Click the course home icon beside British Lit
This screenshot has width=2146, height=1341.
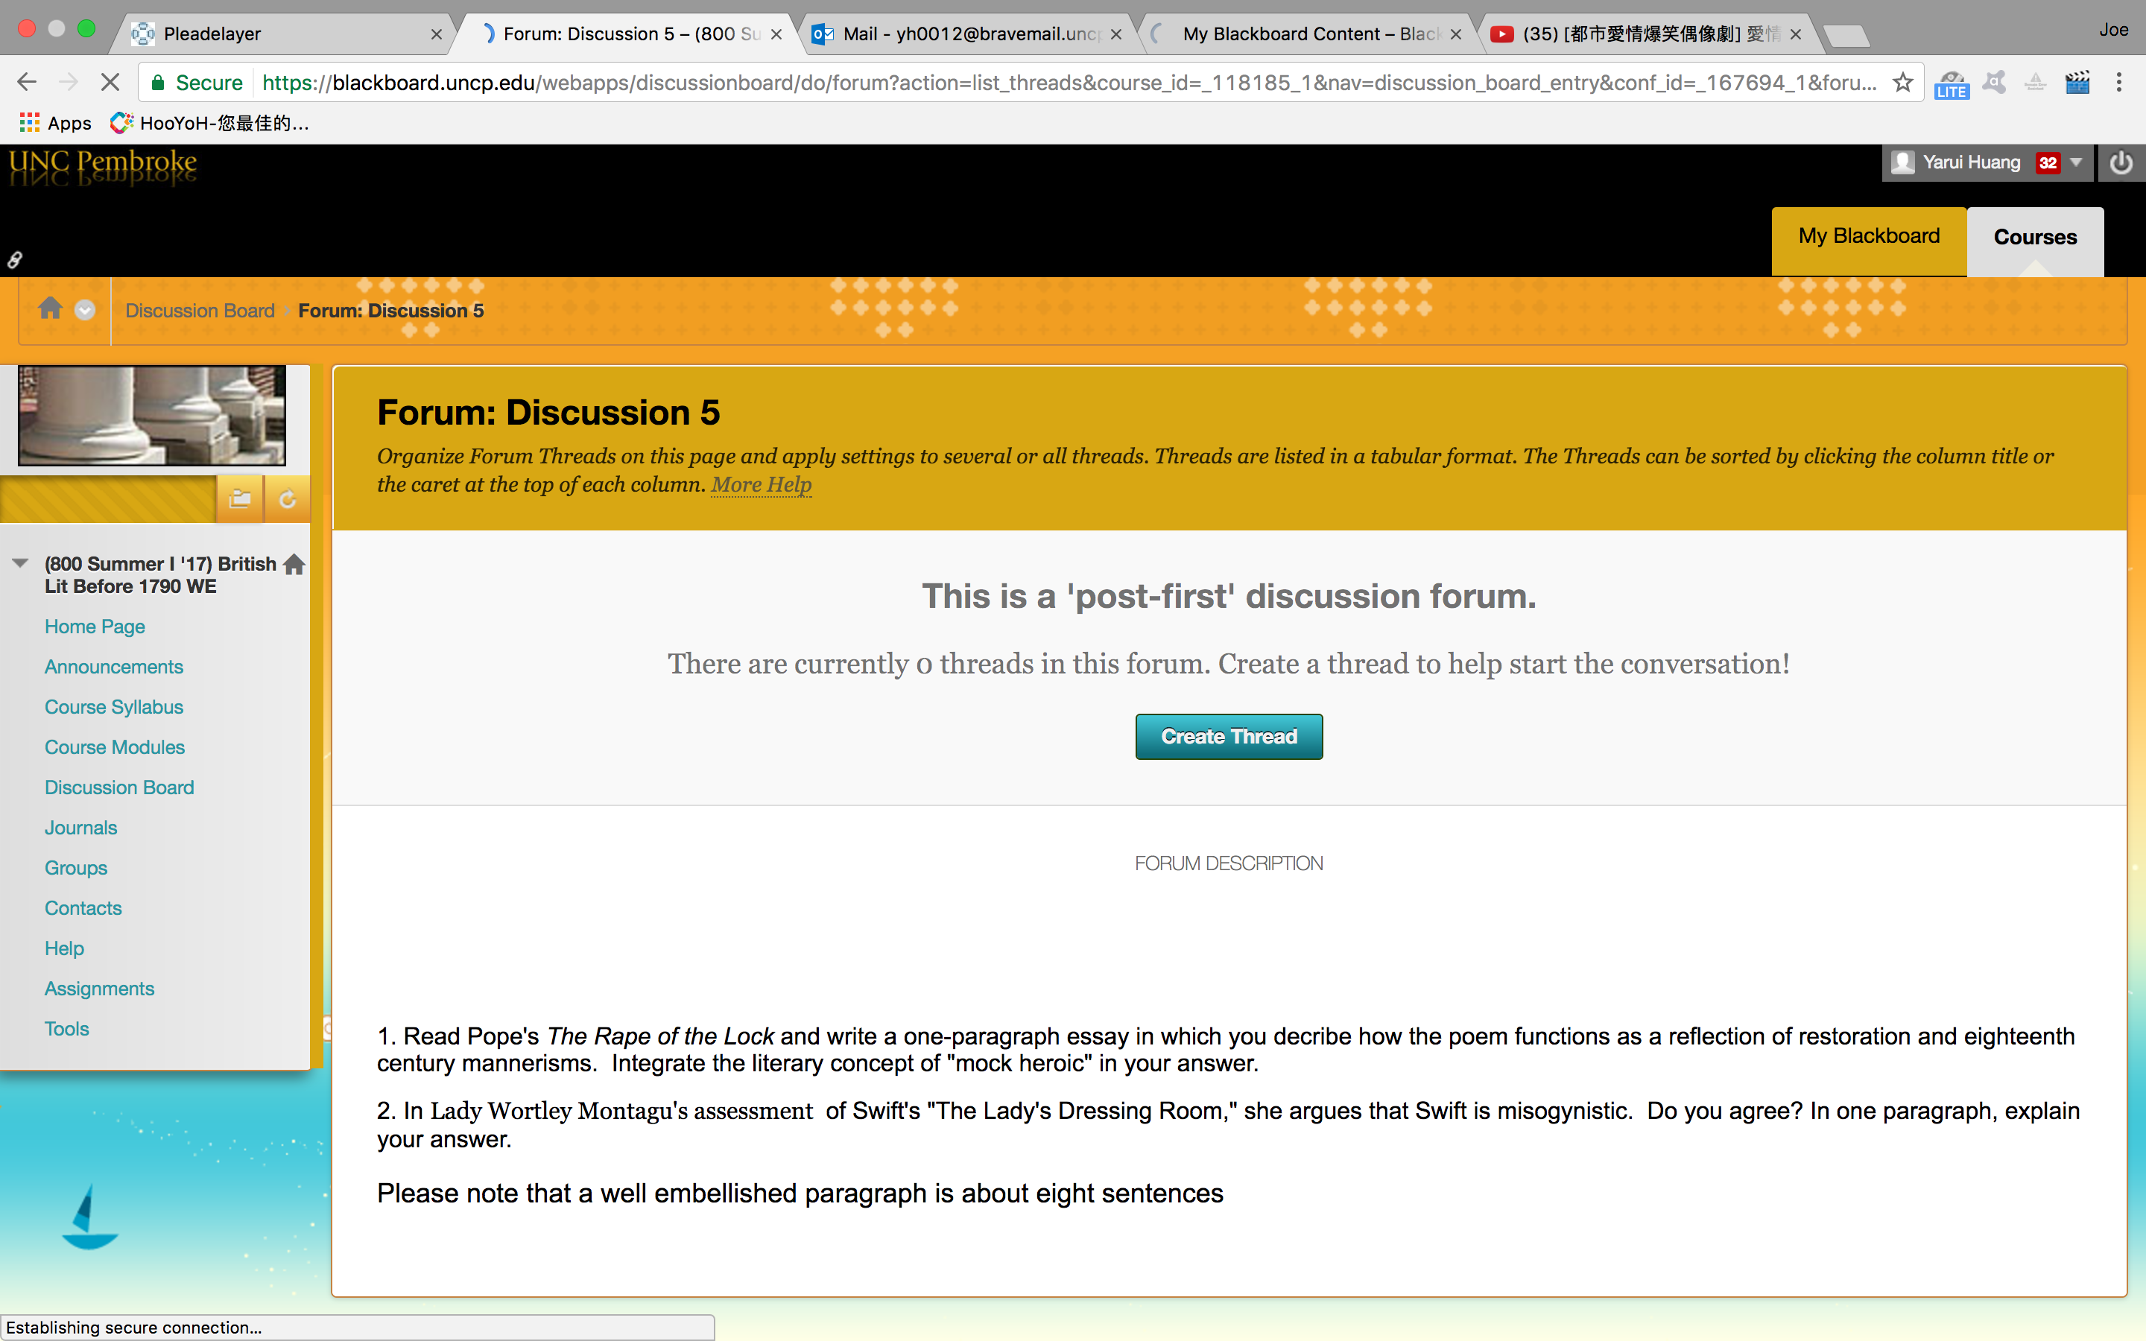[x=294, y=564]
